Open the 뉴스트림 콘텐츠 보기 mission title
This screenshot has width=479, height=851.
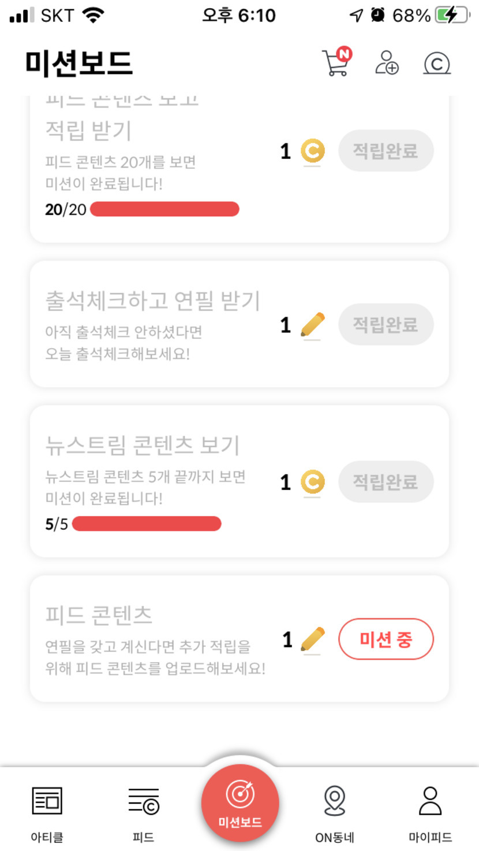pos(142,445)
